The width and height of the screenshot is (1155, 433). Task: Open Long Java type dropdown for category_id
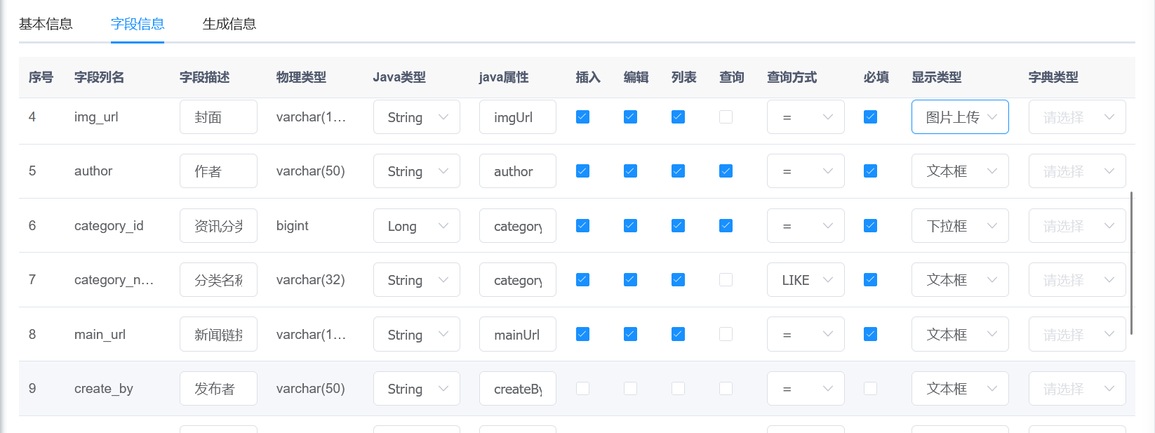point(416,226)
